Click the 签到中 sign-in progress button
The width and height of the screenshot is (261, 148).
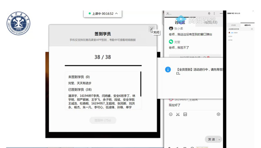103,120
